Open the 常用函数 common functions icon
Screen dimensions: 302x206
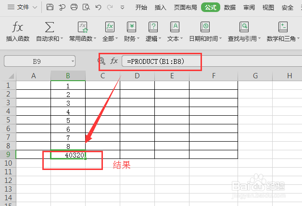point(83,27)
